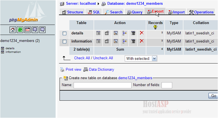Click demo1234_members (2) in sidebar
This screenshot has width=218, height=118.
pyautogui.click(x=20, y=41)
